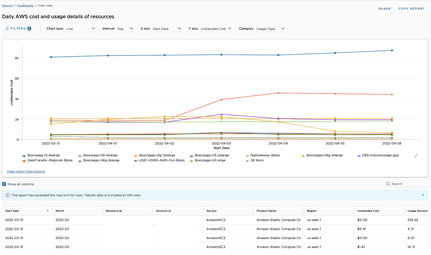
Task: Navigate to FlexReports breadcrumb
Action: pyautogui.click(x=25, y=5)
